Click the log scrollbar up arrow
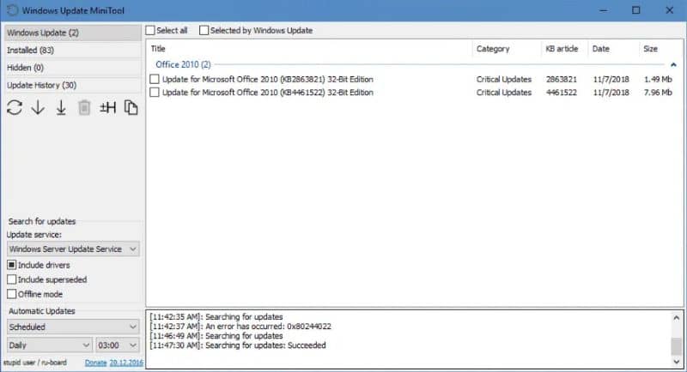Screen dimensions: 687x372 [x=677, y=318]
